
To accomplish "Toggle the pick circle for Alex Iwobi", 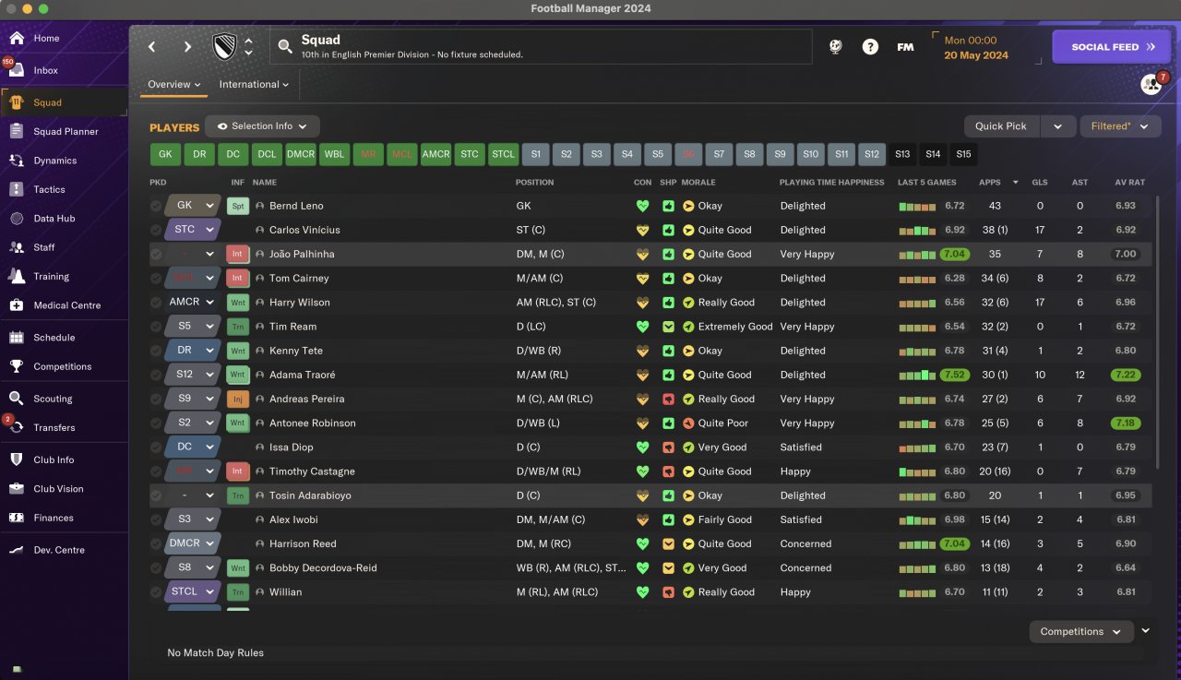I will coord(156,519).
